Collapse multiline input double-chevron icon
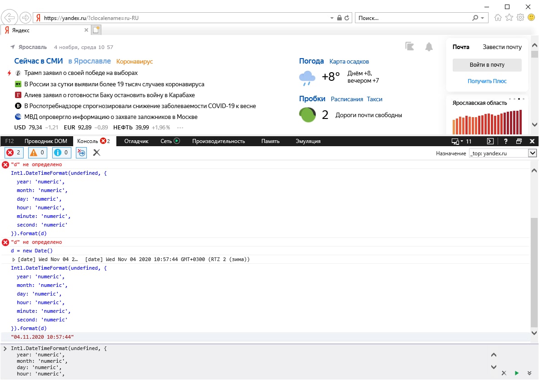Screen dimensions: 539x380 pos(529,373)
